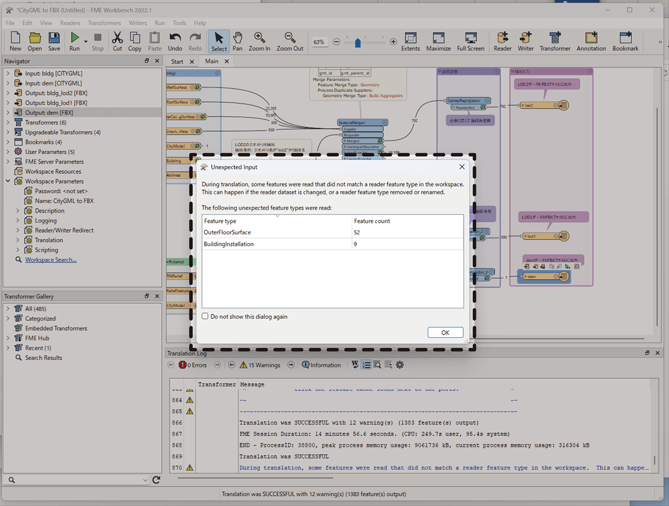Click the Zoom In magnifier
Viewport: 669px width, 506px height.
pyautogui.click(x=259, y=41)
